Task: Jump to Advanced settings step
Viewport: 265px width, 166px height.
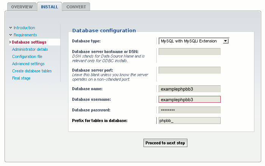Action: (28, 64)
